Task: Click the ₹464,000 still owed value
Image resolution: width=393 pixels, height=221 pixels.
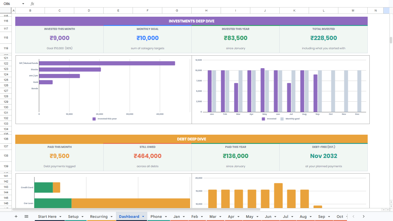Action: (x=148, y=156)
